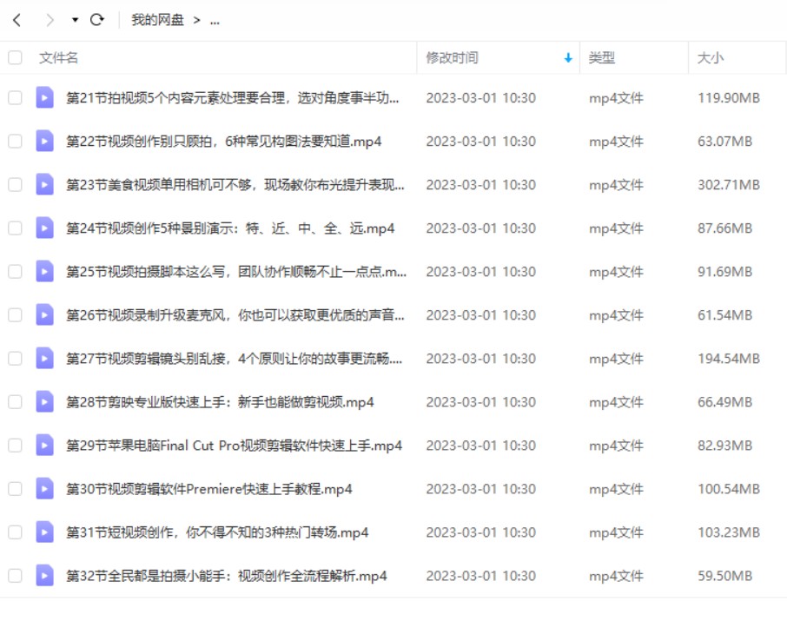Click the video icon of 第29节 file
The image size is (787, 621).
(x=44, y=446)
